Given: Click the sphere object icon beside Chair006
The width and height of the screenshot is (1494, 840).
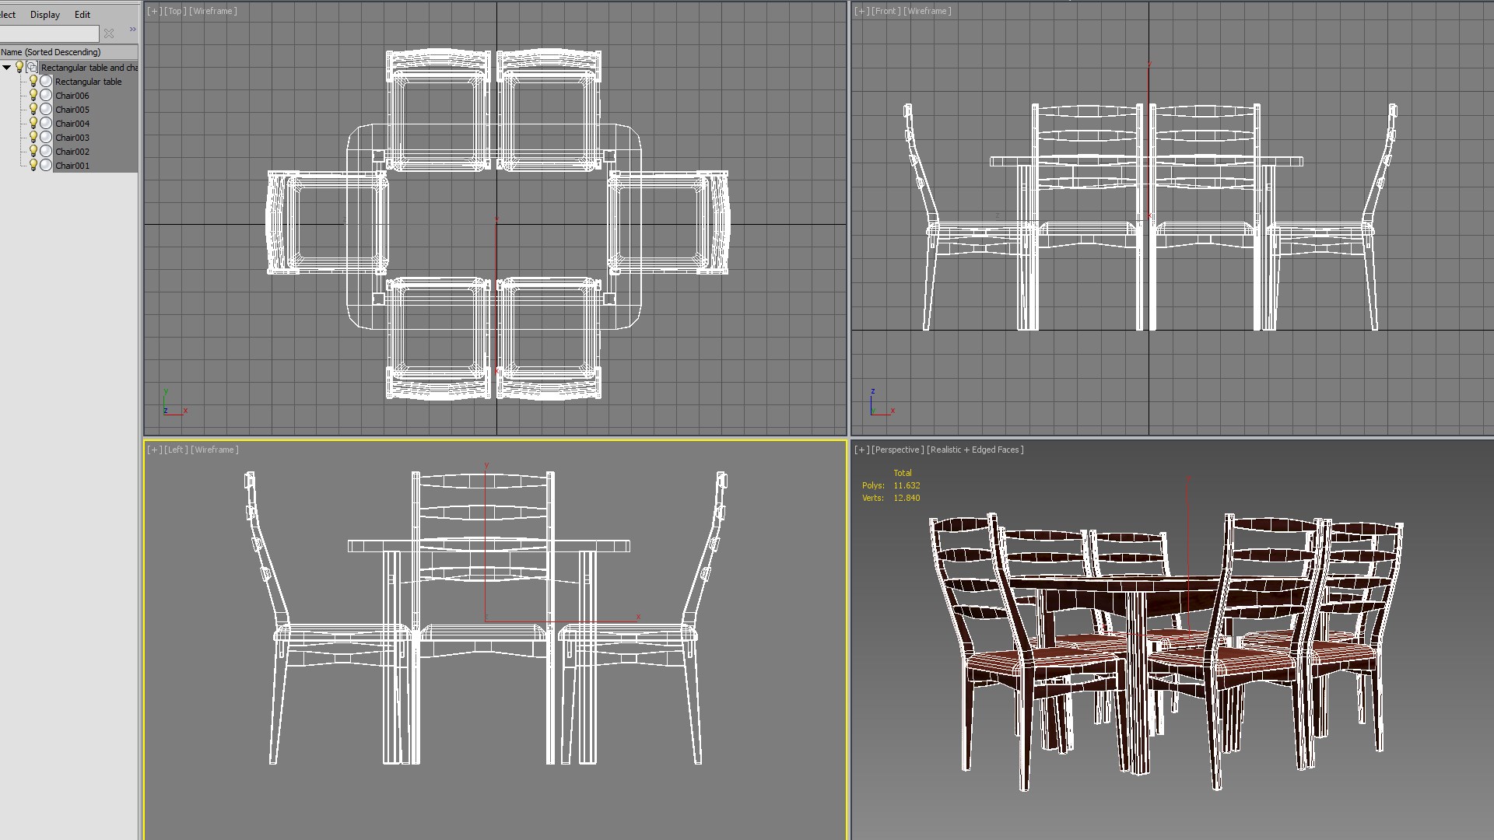Looking at the screenshot, I should (x=46, y=96).
